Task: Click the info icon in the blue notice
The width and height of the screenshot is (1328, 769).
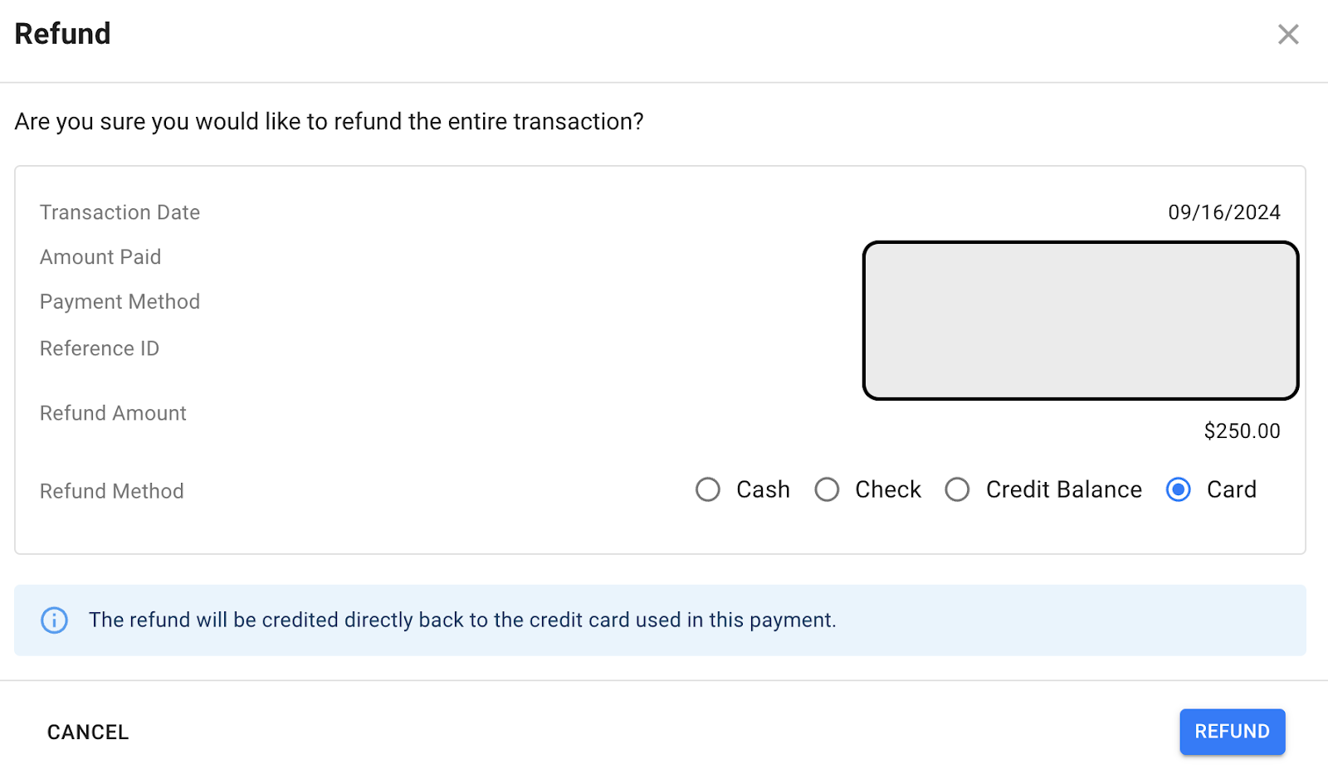Action: coord(55,620)
